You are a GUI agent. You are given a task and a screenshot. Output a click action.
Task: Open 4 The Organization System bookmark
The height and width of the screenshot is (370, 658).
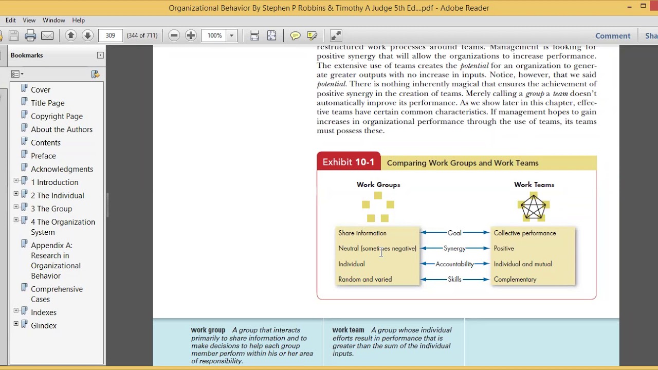[63, 227]
